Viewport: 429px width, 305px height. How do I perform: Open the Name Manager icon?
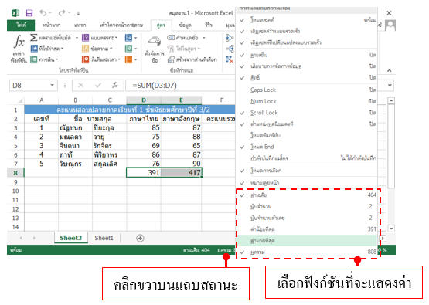[154, 42]
